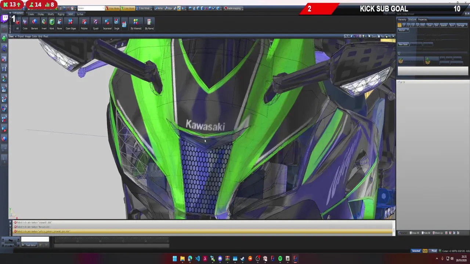Image resolution: width=470 pixels, height=264 pixels.
Task: Click the animation timeline ruler
Action: pyautogui.click(x=112, y=240)
